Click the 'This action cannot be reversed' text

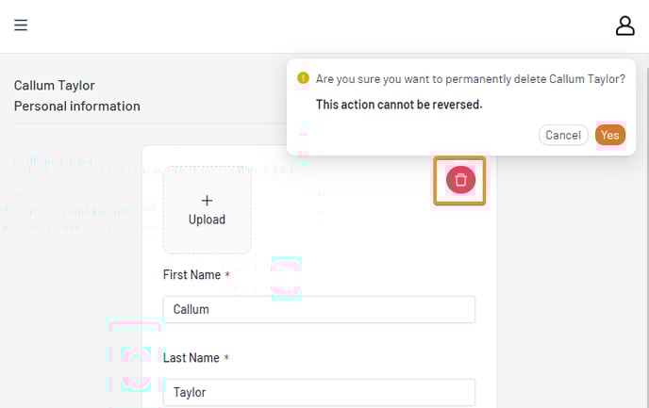(399, 105)
